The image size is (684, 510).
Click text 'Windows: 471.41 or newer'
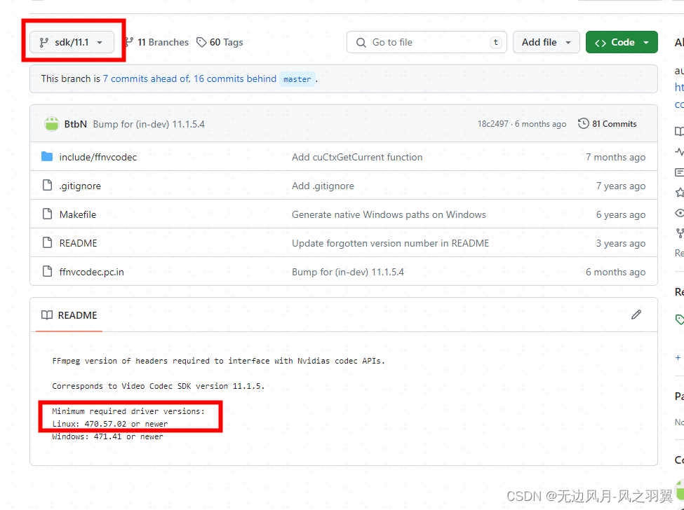click(x=107, y=437)
